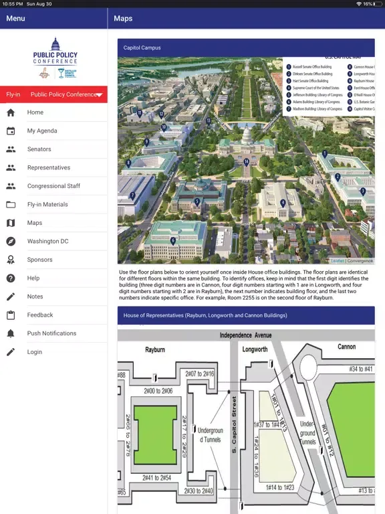Tap map pin 6 on Adams Building

coord(173,241)
